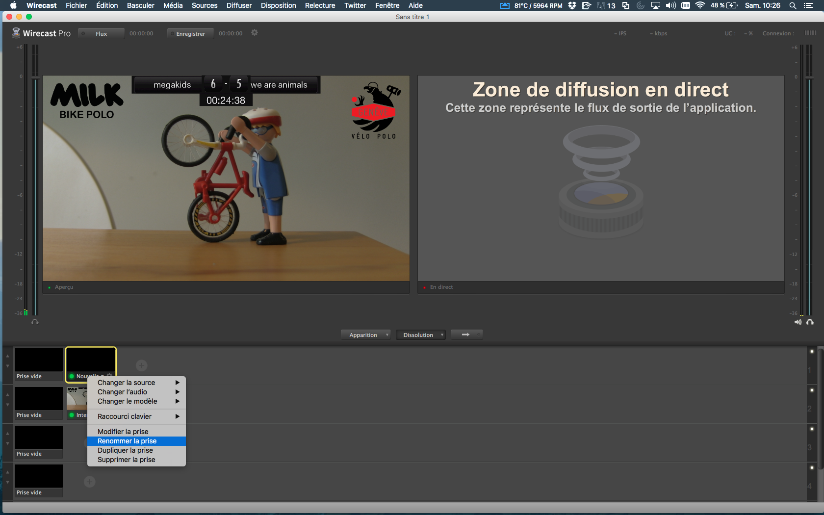Open the Apparition transition dropdown

click(x=365, y=335)
